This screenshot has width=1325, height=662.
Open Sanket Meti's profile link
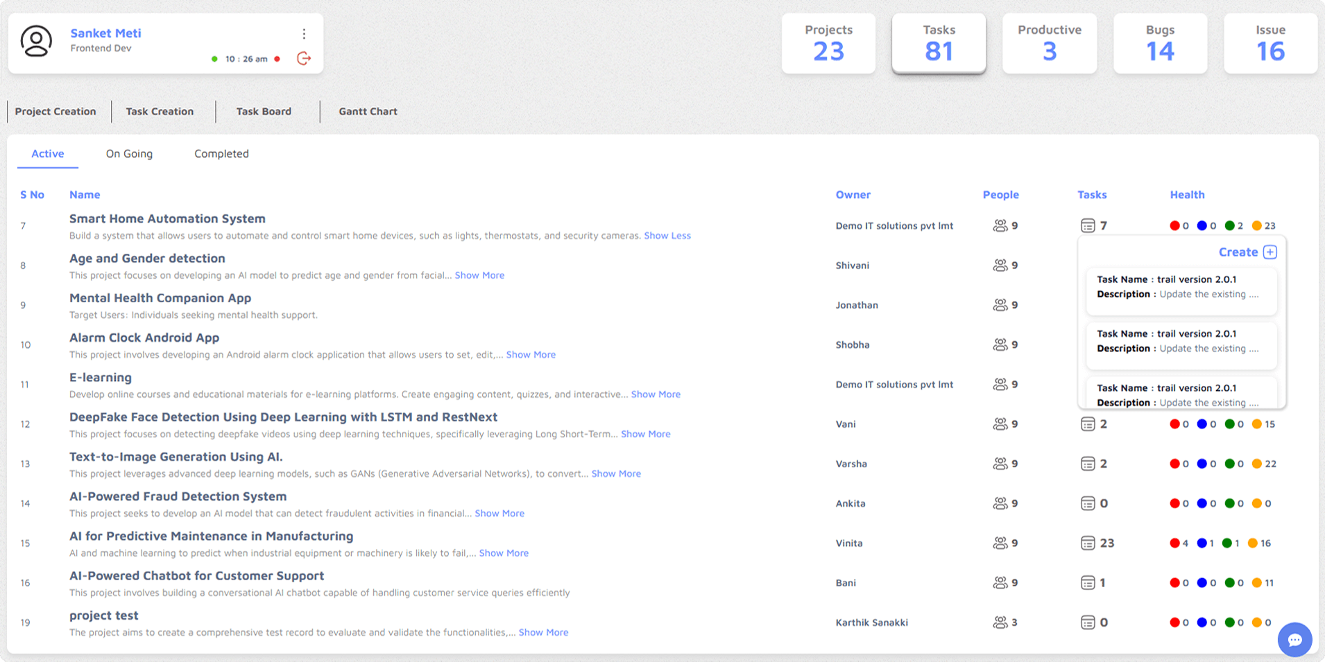(105, 33)
